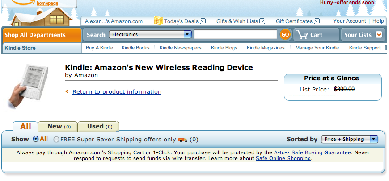This screenshot has height=181, width=389.
Task: Expand the Gifts & Wish Lists menu
Action: tap(262, 21)
